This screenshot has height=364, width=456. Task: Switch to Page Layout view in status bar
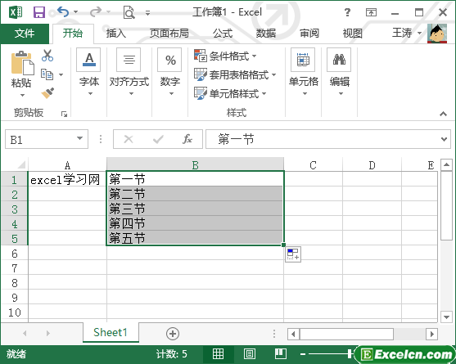click(249, 354)
